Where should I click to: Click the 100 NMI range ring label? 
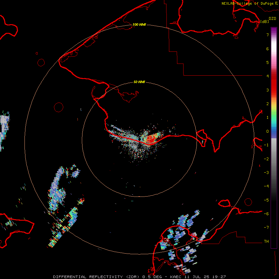tap(139, 24)
